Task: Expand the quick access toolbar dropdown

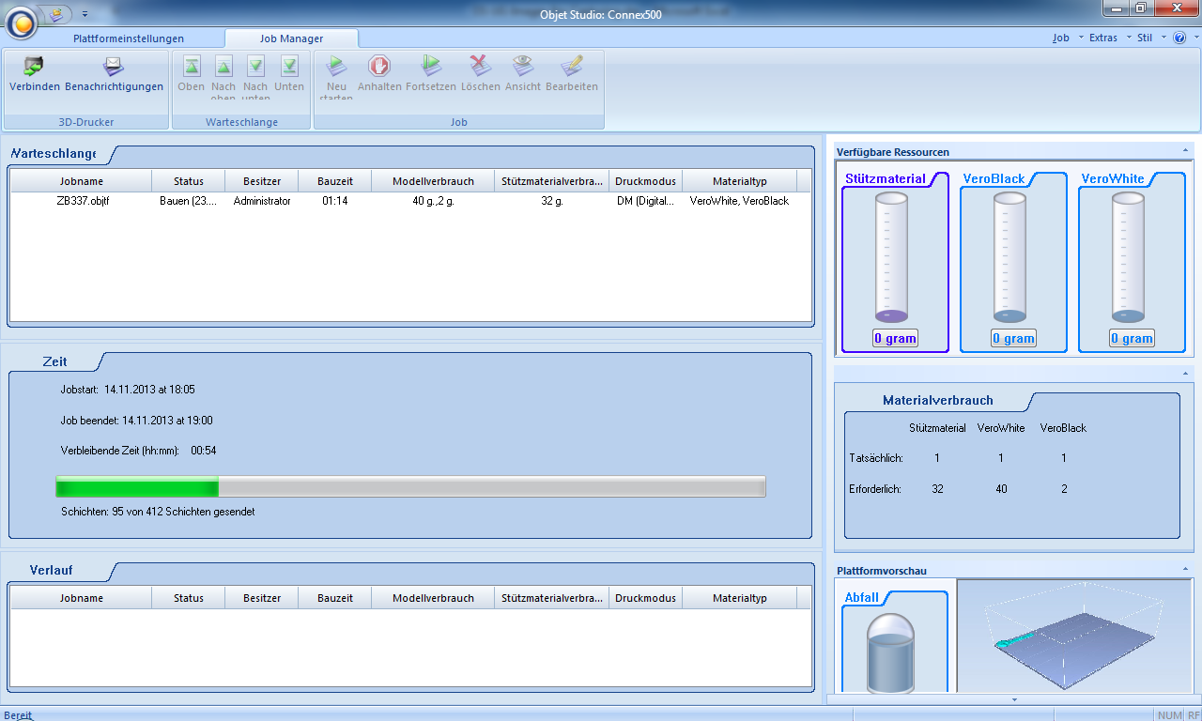Action: [x=85, y=14]
